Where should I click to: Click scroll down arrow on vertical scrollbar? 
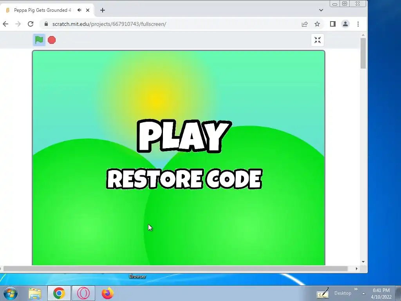point(363,262)
